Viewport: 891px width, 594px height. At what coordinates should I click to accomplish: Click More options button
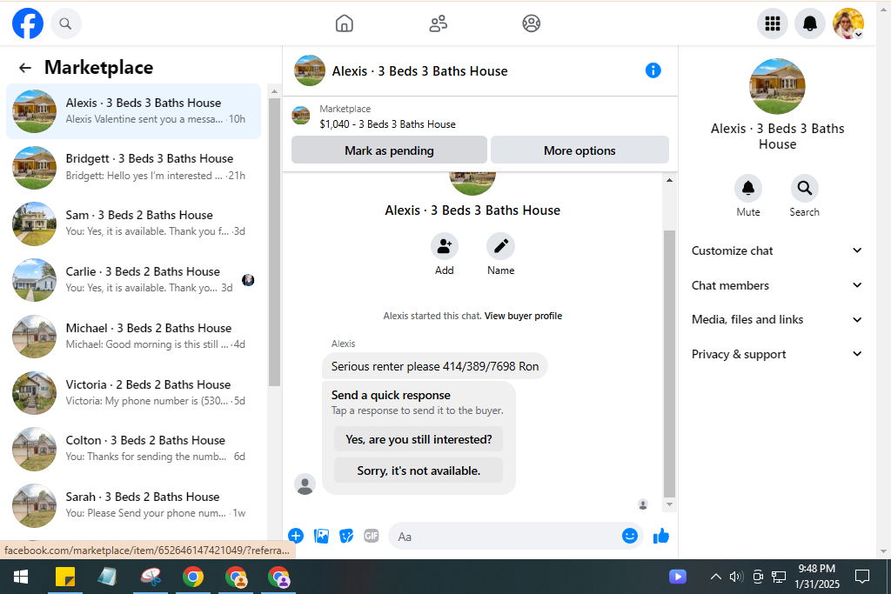coord(579,150)
